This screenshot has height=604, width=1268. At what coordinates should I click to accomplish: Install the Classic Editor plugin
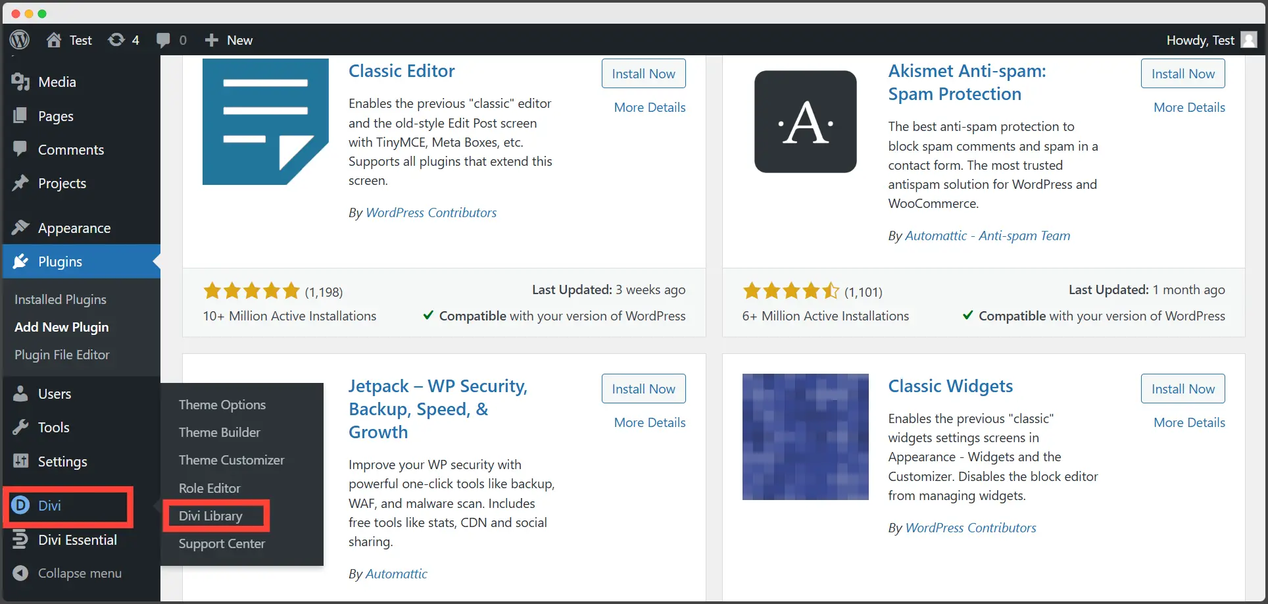[643, 74]
